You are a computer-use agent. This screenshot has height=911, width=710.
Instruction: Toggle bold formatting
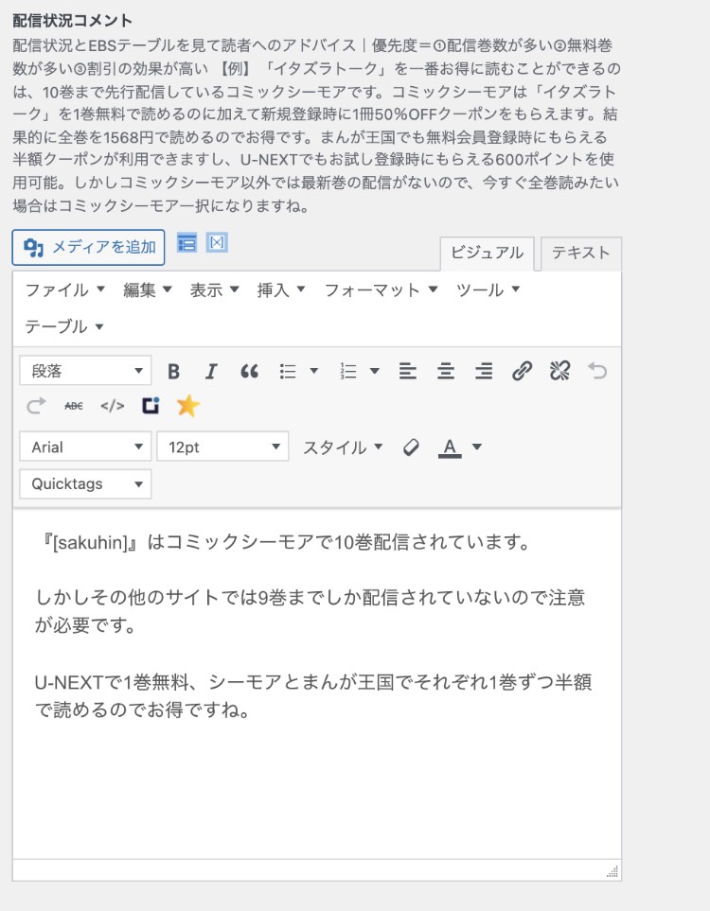coord(173,372)
